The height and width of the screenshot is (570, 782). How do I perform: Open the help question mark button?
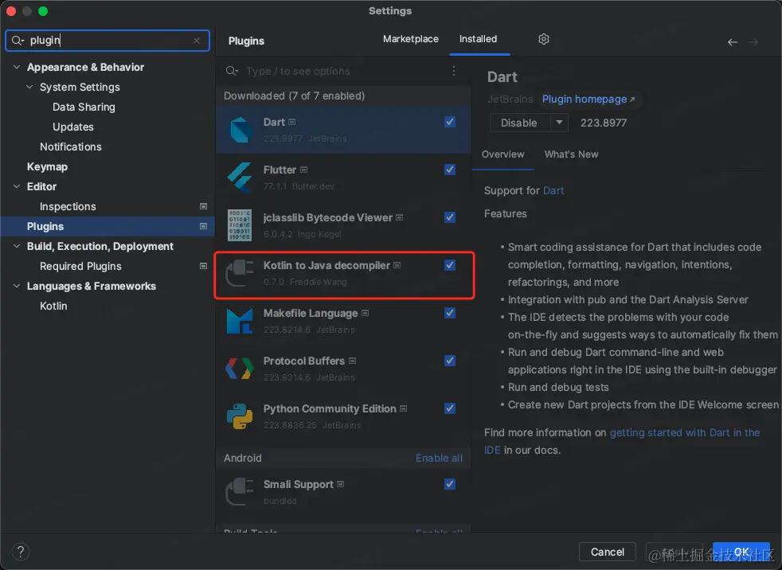21,552
